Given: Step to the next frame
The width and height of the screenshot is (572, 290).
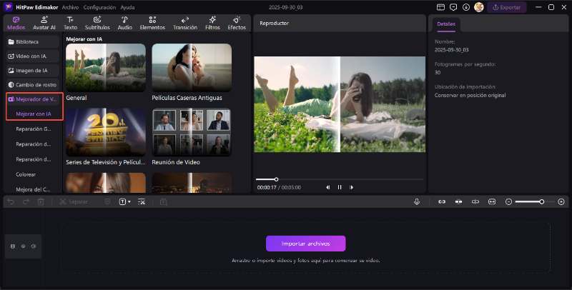Looking at the screenshot, I should tap(352, 187).
